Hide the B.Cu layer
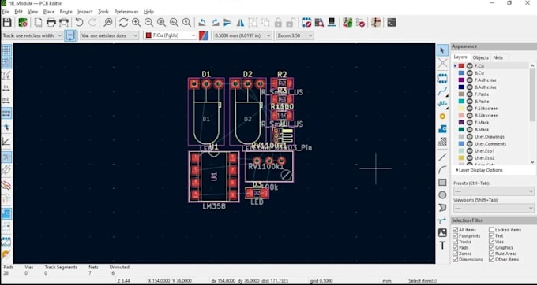 point(470,73)
